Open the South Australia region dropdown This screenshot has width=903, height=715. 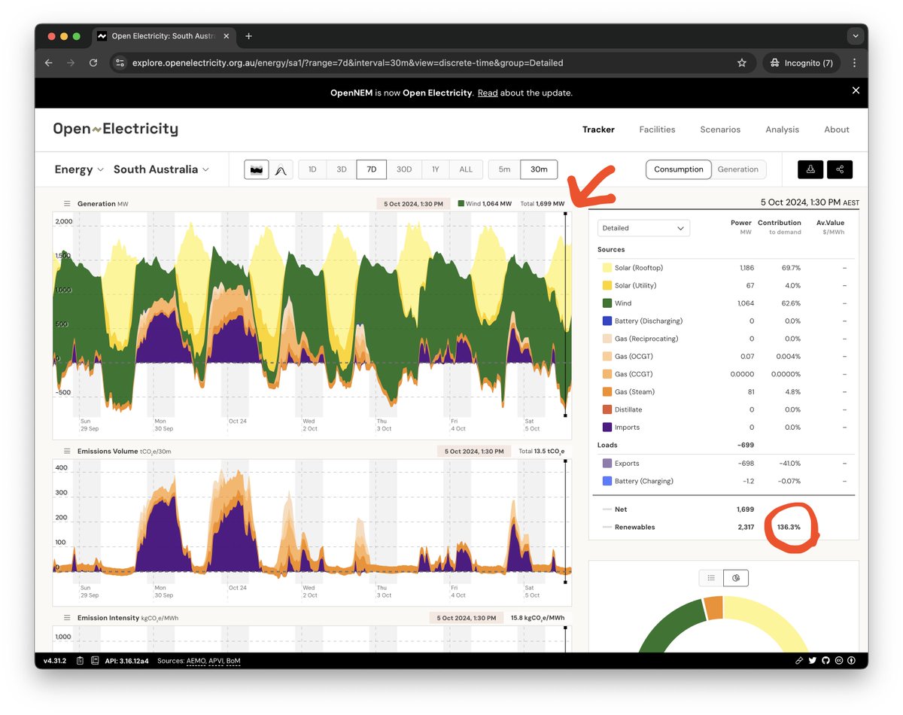(x=161, y=169)
